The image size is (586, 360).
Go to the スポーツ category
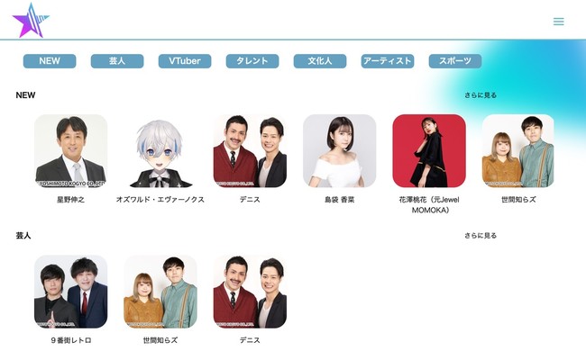coord(454,61)
